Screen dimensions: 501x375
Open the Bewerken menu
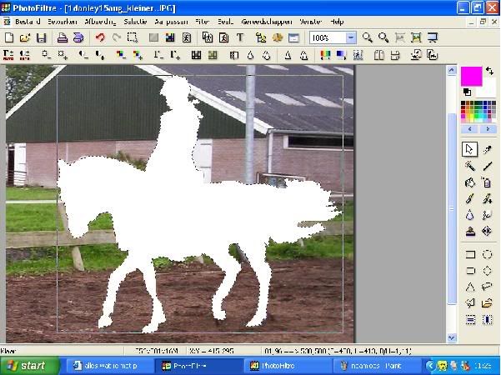[x=63, y=22]
